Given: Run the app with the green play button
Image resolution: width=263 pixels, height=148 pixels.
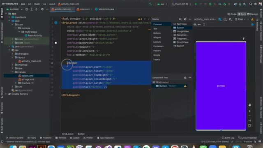Looking at the screenshot, I should [x=196, y=4].
